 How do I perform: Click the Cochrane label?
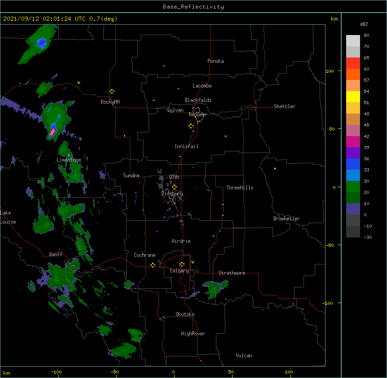pos(145,255)
